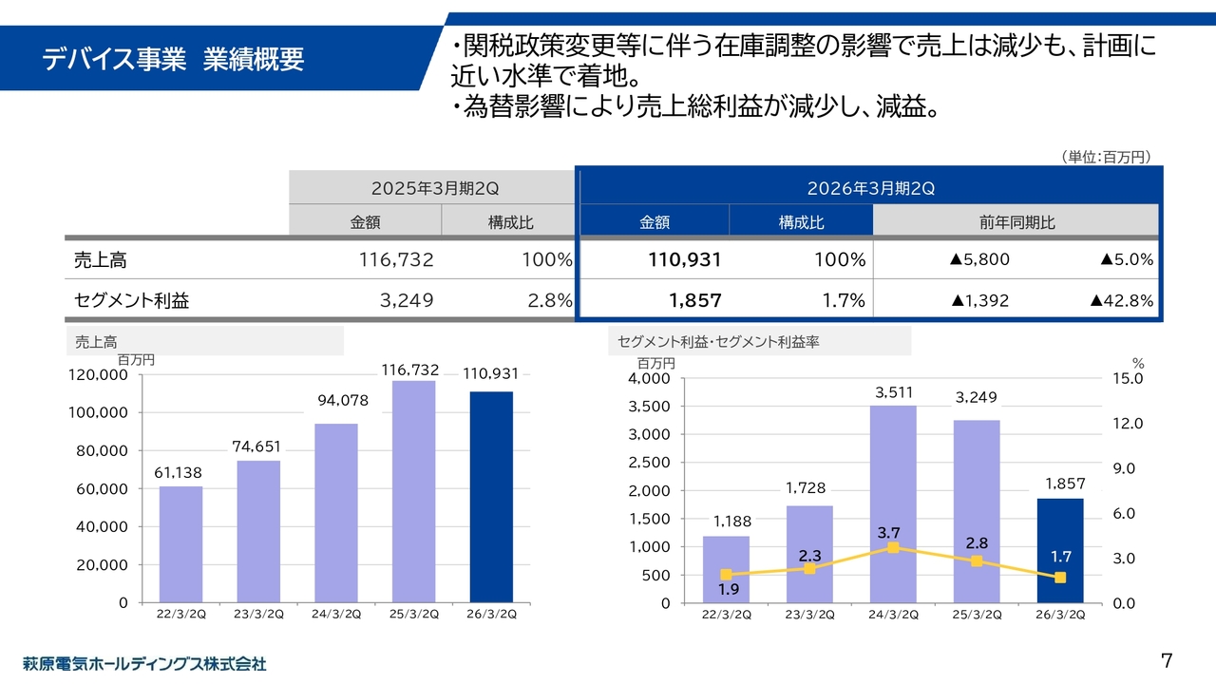
Task: Select the 2025年3月期2Q table header
Action: point(431,188)
